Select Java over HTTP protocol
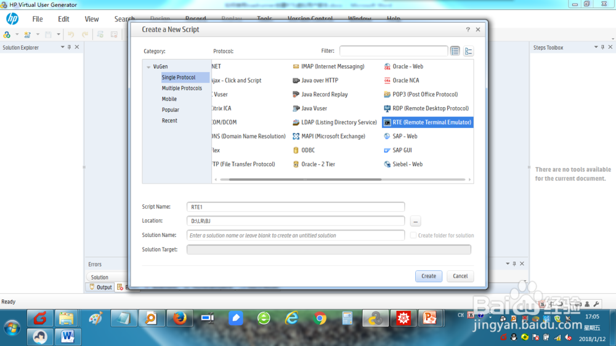The width and height of the screenshot is (616, 346). click(315, 81)
